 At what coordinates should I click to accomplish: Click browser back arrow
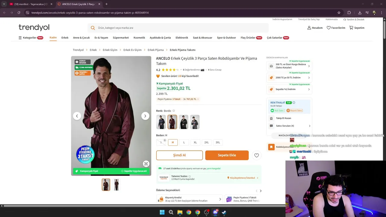tap(4, 13)
